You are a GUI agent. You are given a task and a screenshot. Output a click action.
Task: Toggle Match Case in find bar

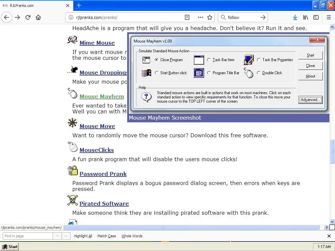click(107, 236)
